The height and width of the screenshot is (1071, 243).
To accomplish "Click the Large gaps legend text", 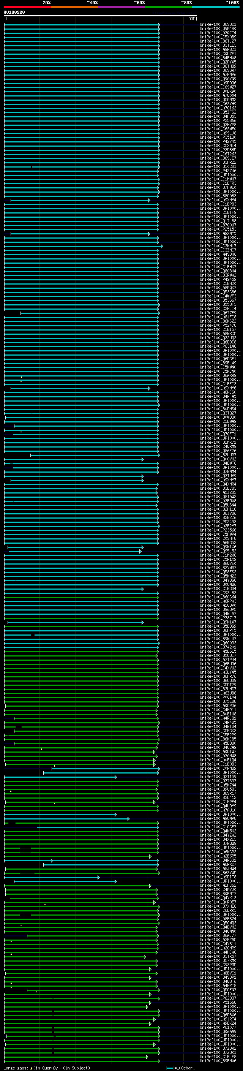I will [47, 1068].
